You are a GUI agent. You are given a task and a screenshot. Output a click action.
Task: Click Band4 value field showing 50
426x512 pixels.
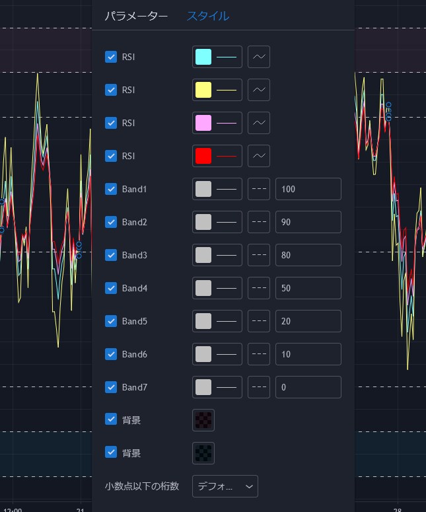308,288
